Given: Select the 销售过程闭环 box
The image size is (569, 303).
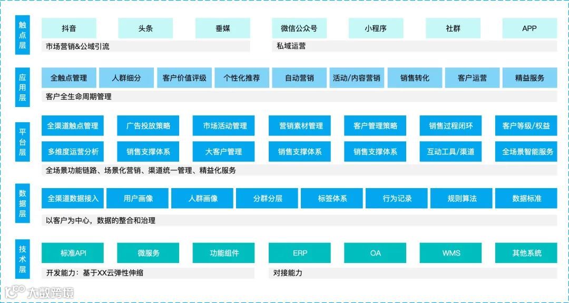Looking at the screenshot, I should (450, 125).
